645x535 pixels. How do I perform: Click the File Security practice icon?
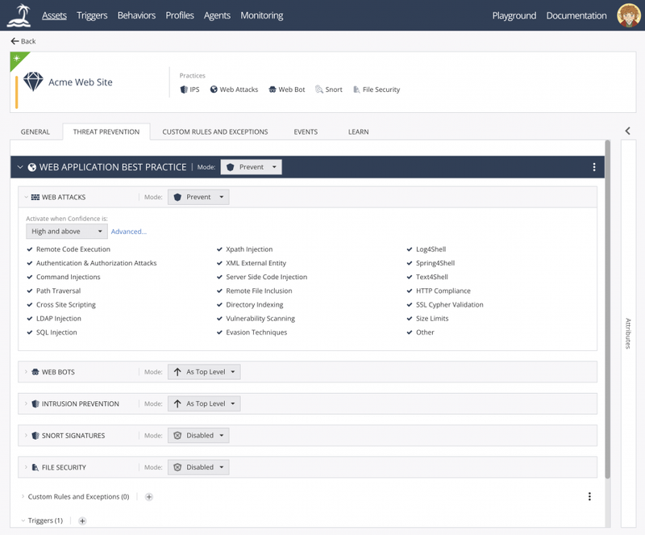click(x=356, y=90)
